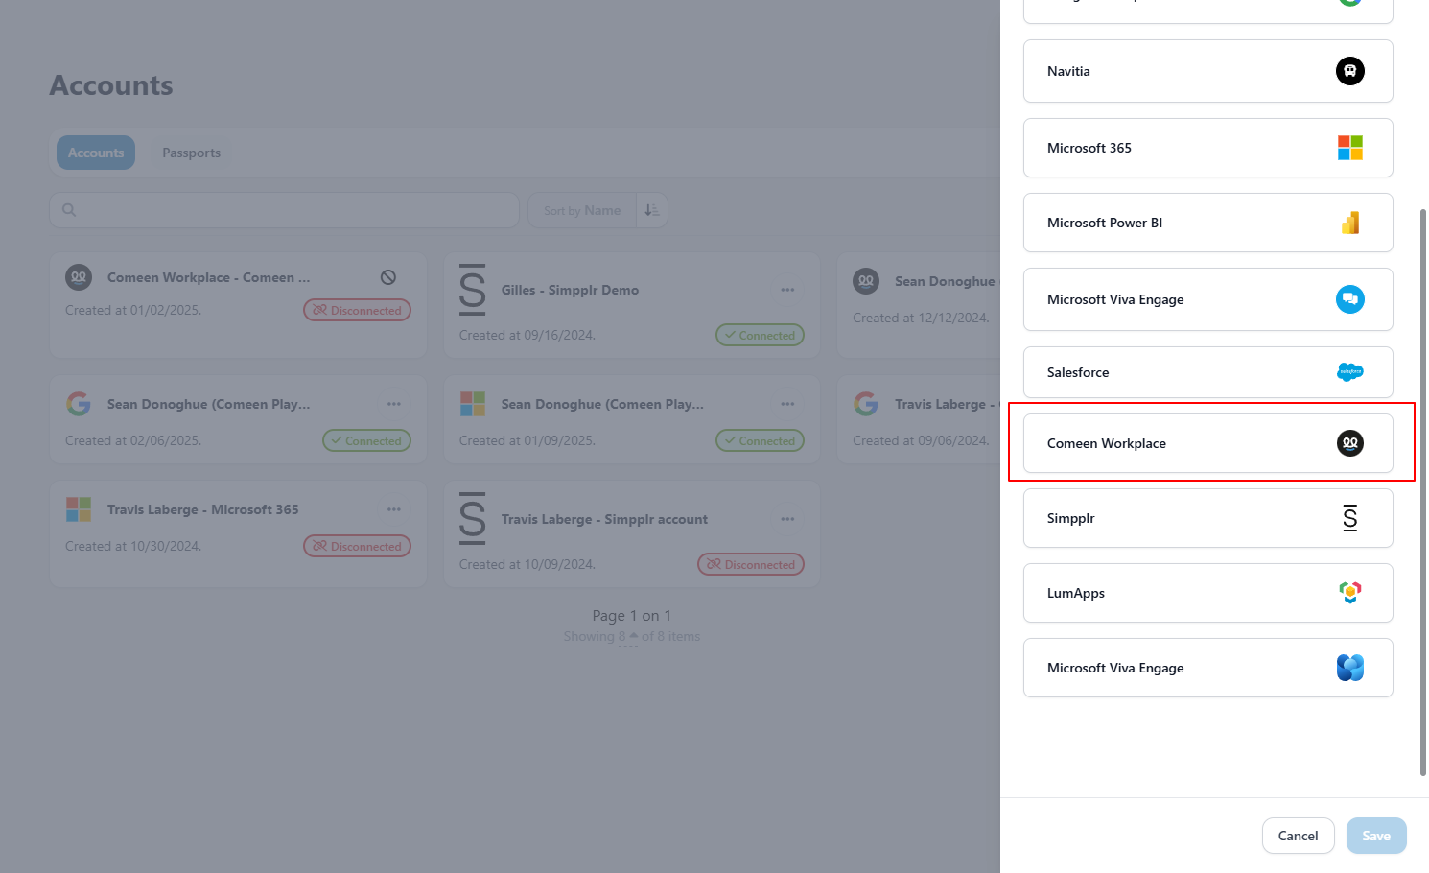Viewport: 1429px width, 873px height.
Task: Click the Cancel button
Action: tap(1298, 836)
